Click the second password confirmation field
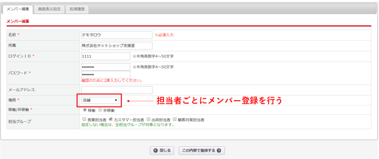This screenshot has height=159, width=379. click(106, 74)
